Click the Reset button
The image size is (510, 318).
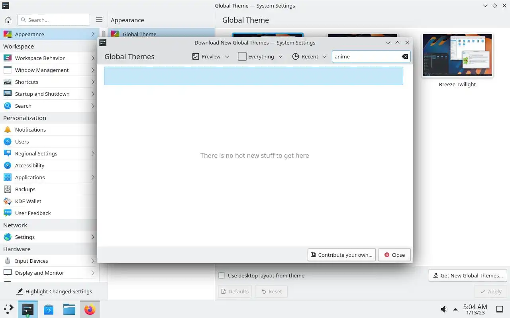tap(271, 291)
